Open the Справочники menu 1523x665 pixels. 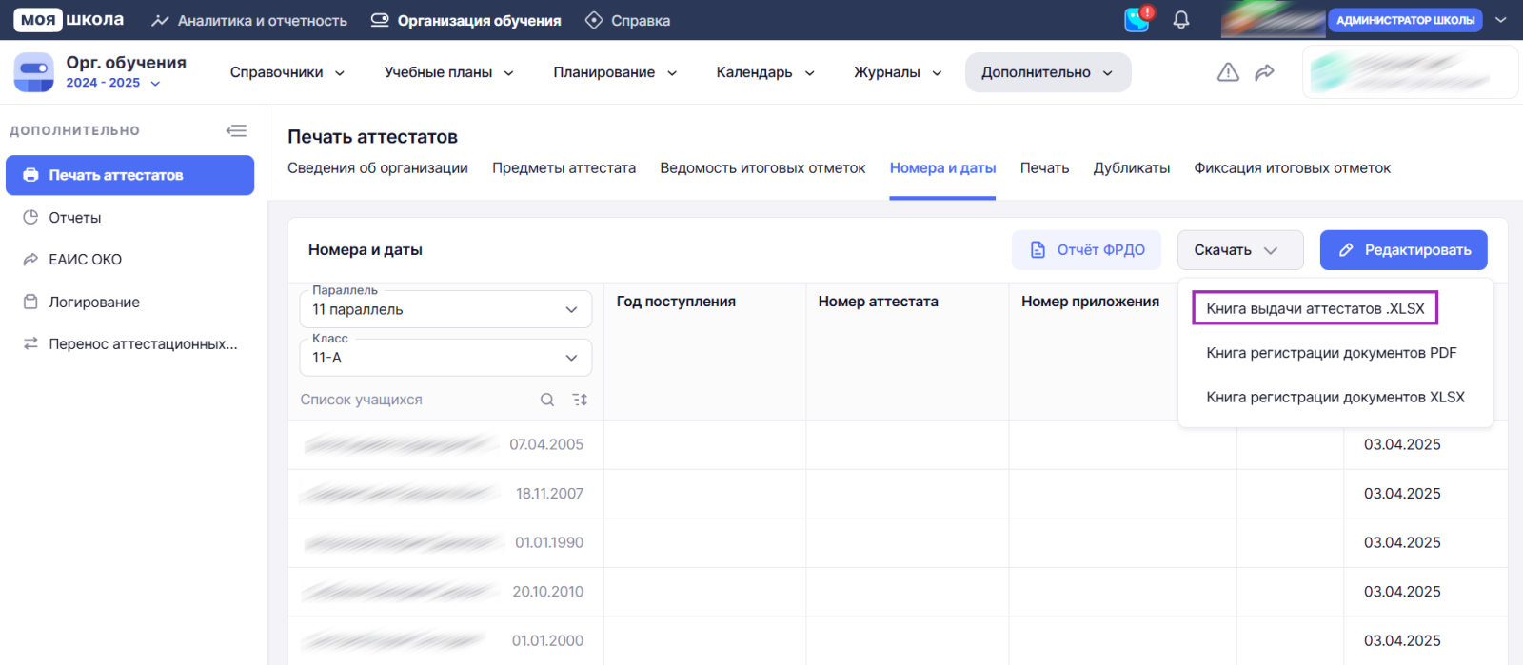click(x=287, y=72)
